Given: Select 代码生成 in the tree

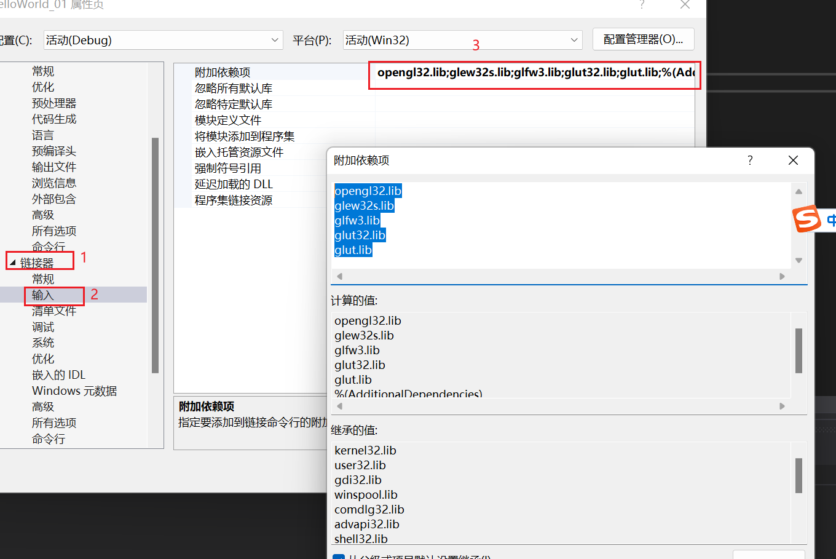Looking at the screenshot, I should click(x=54, y=119).
